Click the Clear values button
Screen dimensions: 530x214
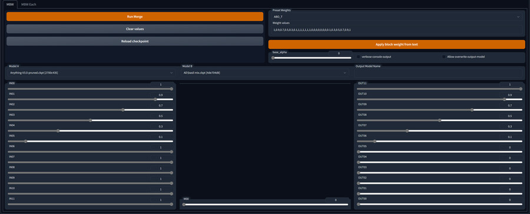135,29
